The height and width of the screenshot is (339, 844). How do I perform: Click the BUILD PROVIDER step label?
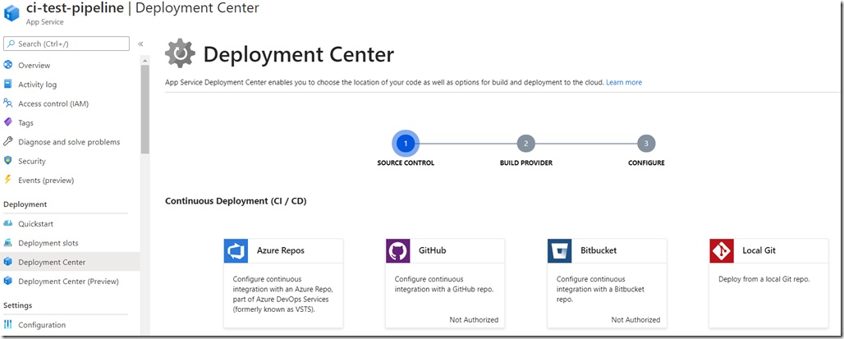coord(526,163)
